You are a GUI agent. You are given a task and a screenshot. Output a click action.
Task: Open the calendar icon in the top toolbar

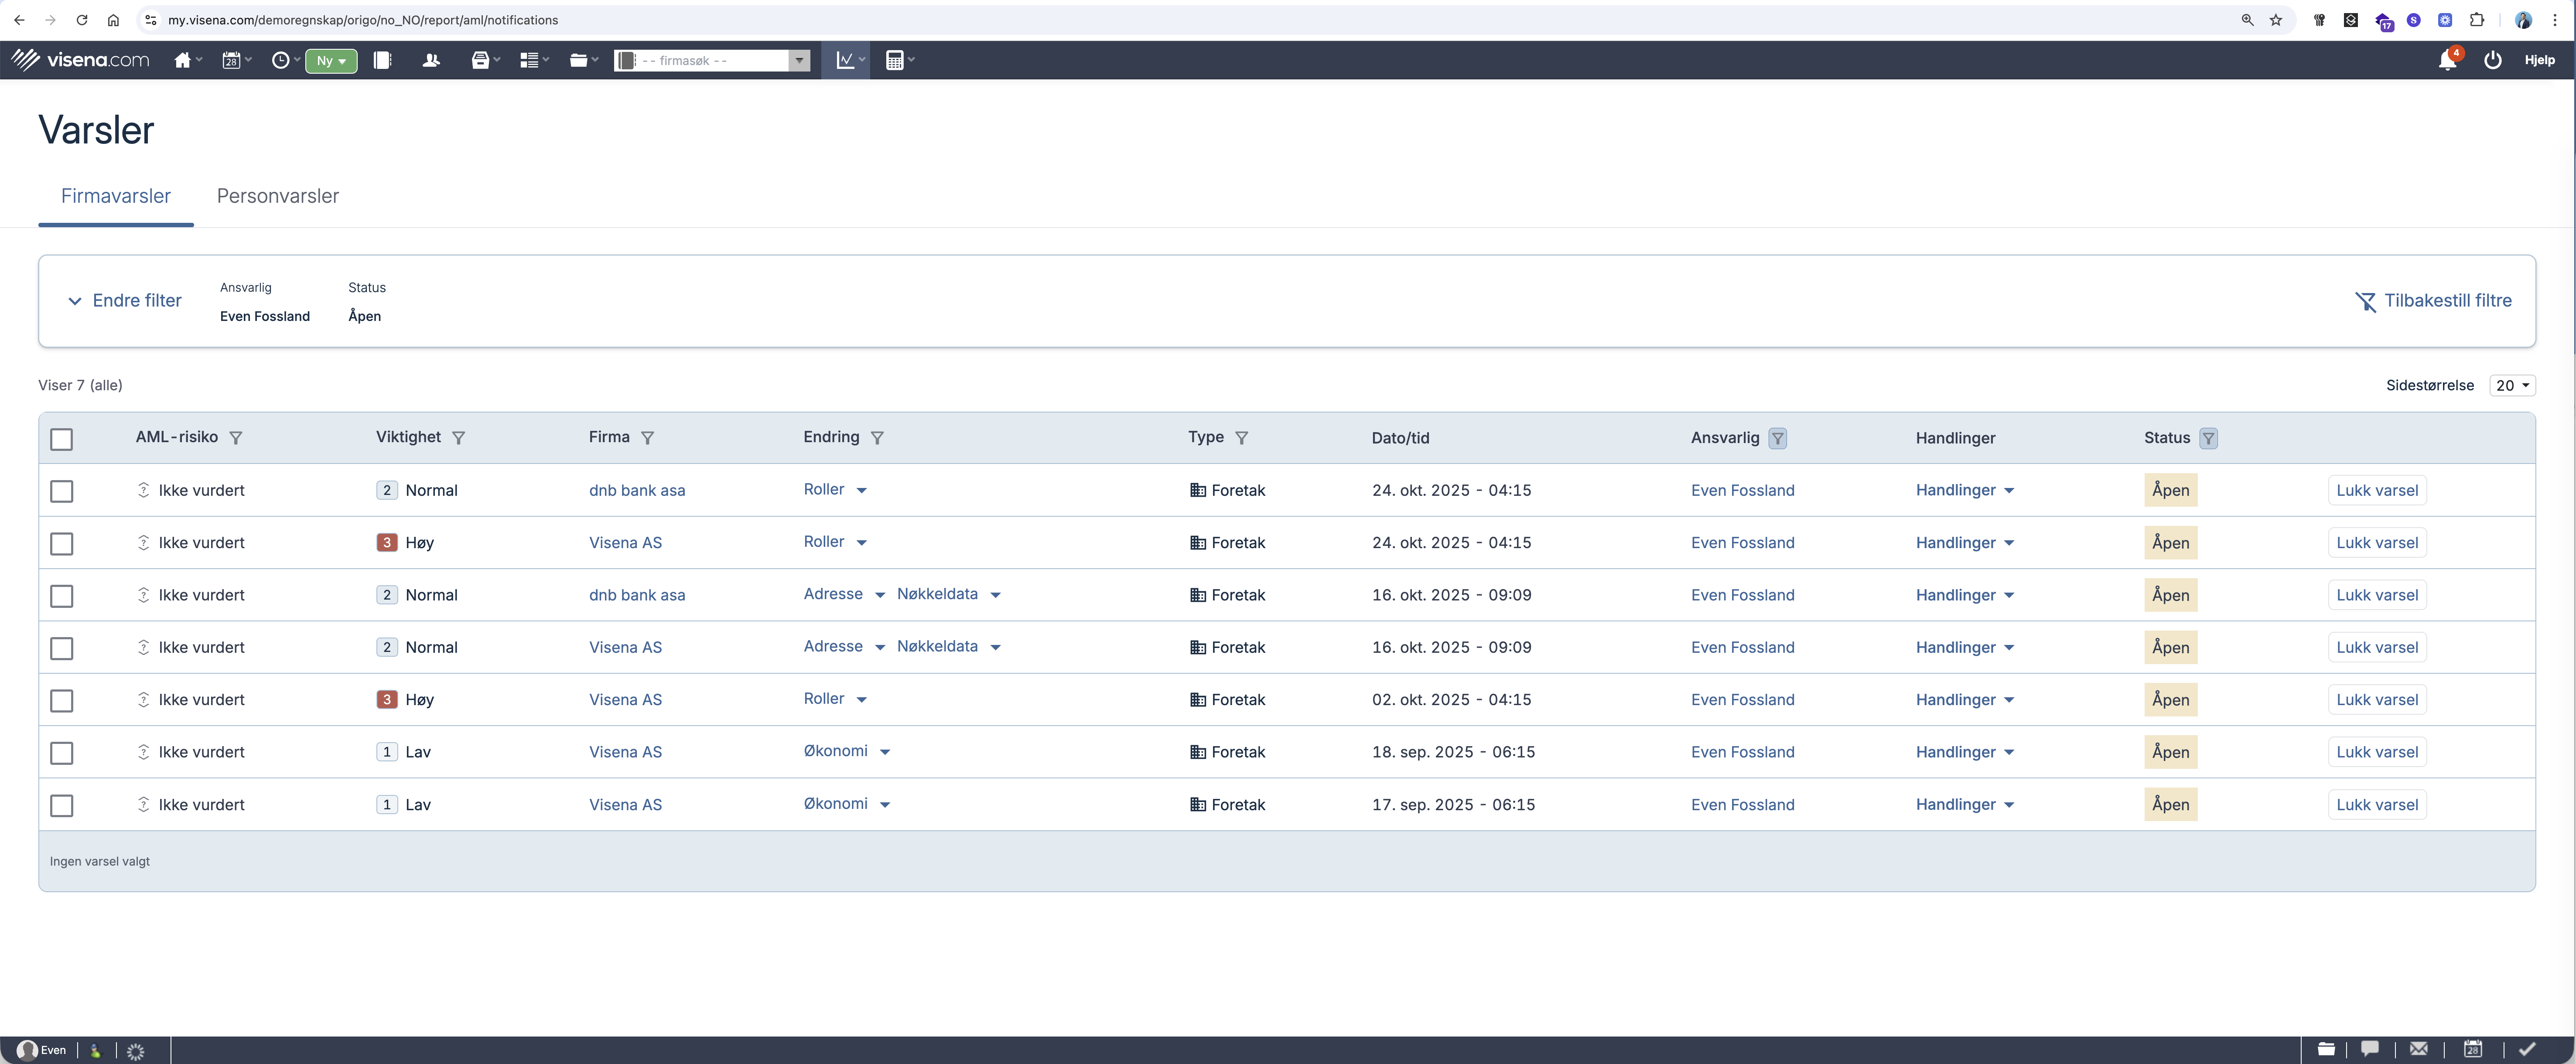[231, 60]
